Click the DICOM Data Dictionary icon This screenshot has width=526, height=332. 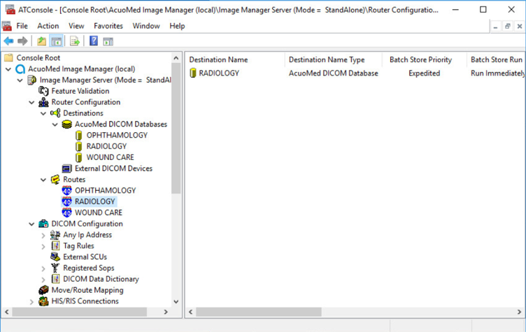(55, 279)
